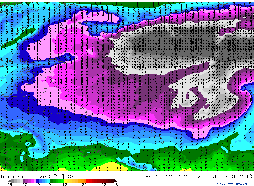254x186 pixels.
Task: Click the bright yellow swatch above 12 in the legend
Action: click(65, 181)
